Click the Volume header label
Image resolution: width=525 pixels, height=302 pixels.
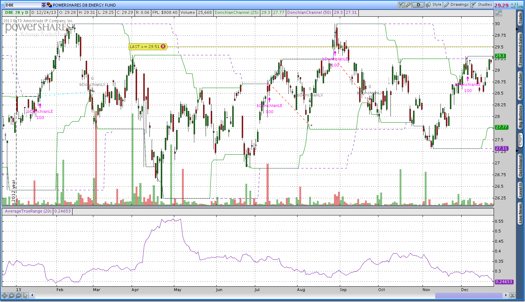pyautogui.click(x=188, y=12)
